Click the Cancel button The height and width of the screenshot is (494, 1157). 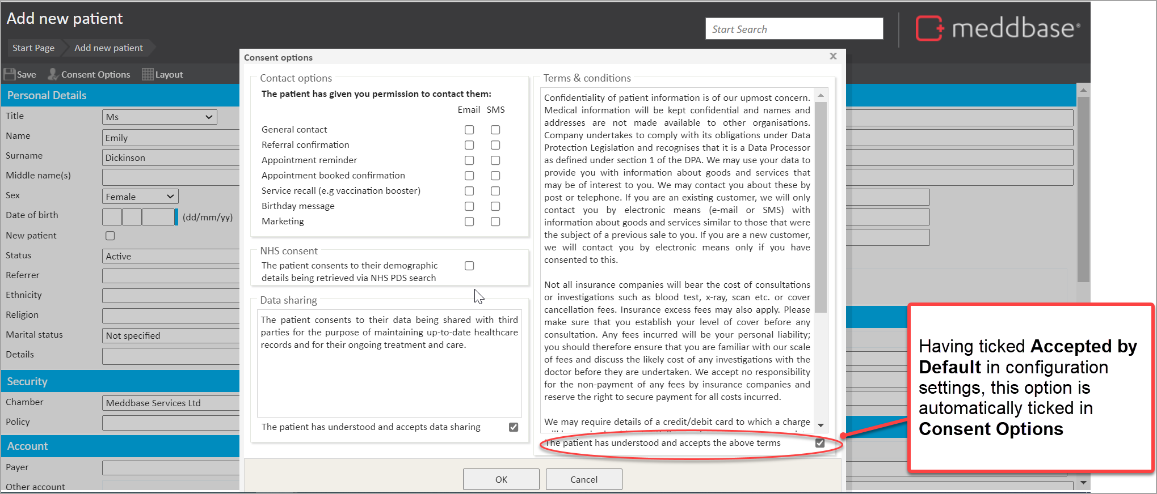(583, 479)
